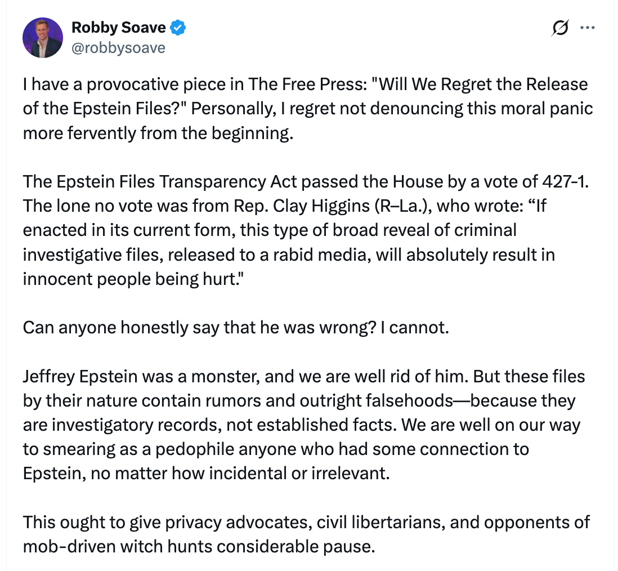The height and width of the screenshot is (571, 618).
Task: Open Robby Soave's profile avatar photo
Action: pos(42,38)
